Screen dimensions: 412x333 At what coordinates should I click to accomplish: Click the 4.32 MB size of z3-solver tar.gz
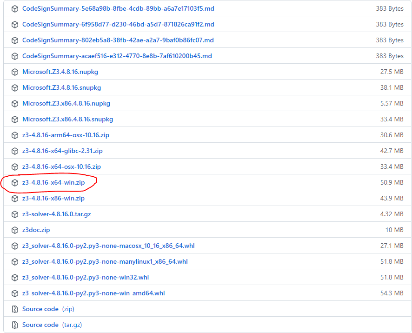pyautogui.click(x=392, y=214)
